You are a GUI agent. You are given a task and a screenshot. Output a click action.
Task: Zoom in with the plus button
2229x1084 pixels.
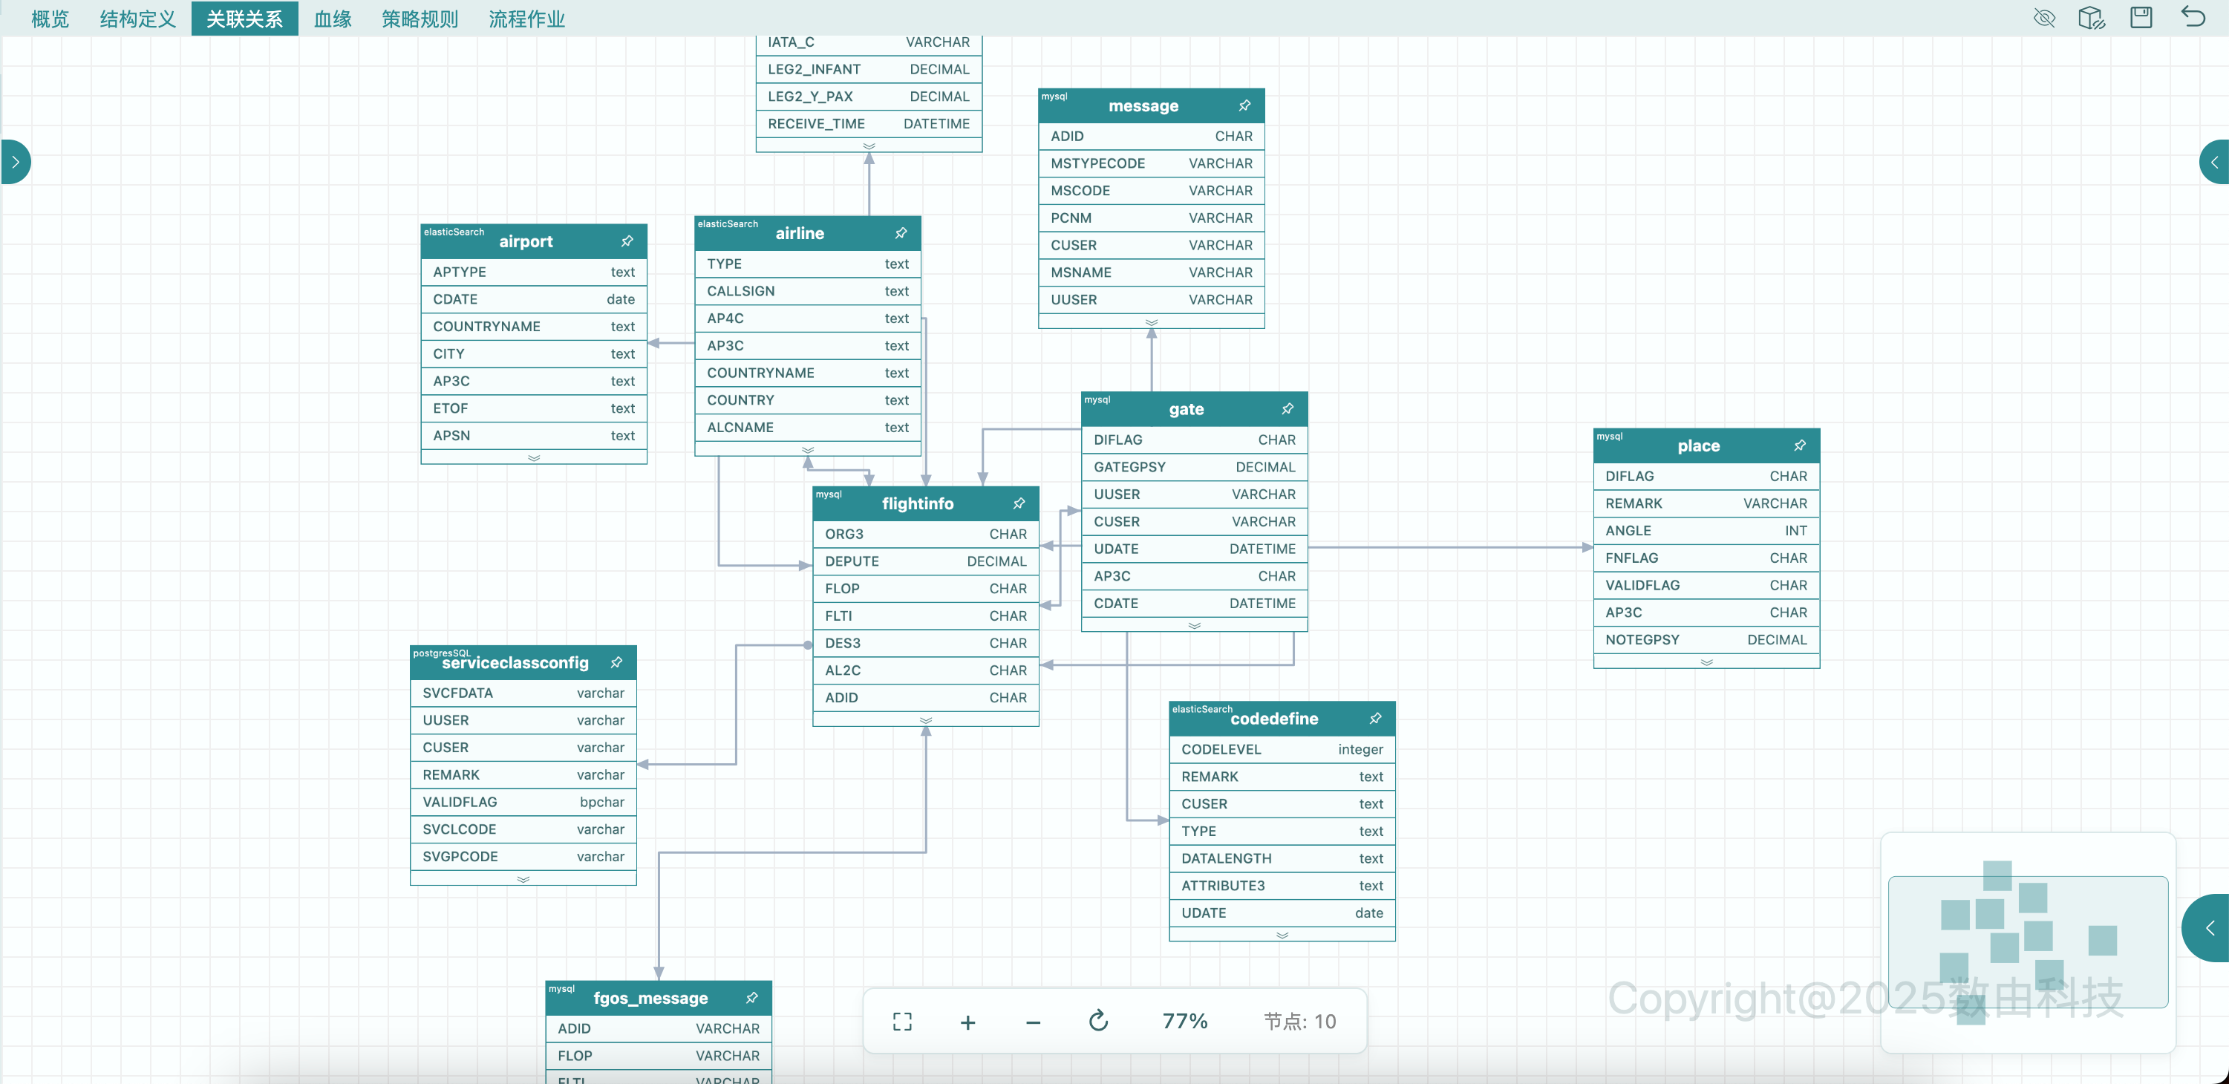[x=967, y=1022]
